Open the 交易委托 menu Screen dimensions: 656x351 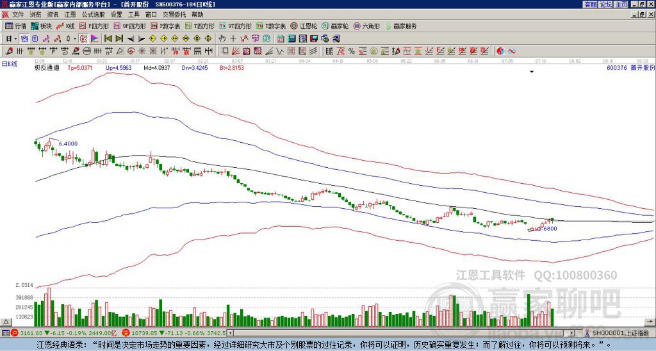(174, 15)
